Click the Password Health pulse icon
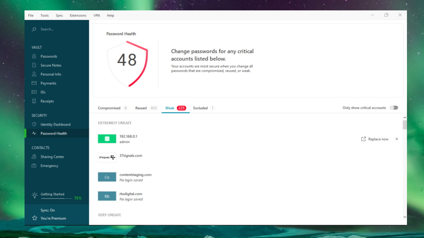The width and height of the screenshot is (424, 238). pyautogui.click(x=34, y=133)
